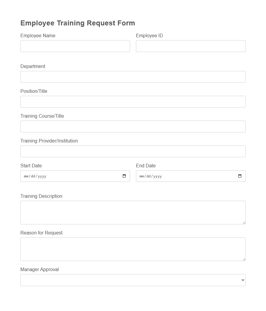Screen dimensions: 266x311
Task: Click the Employee Name label text
Action: (x=38, y=35)
